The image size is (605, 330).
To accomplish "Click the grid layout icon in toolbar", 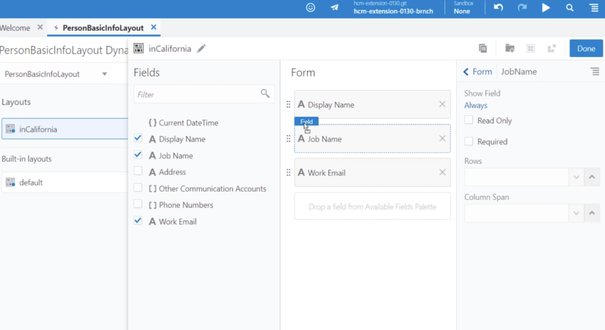I will [531, 48].
